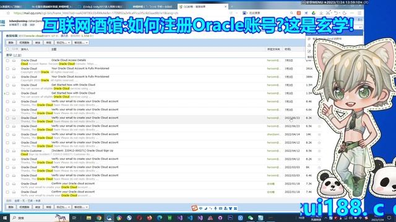Screen dimensions: 396x222
Task: Click the night mode moon icon
Action: [345, 13]
